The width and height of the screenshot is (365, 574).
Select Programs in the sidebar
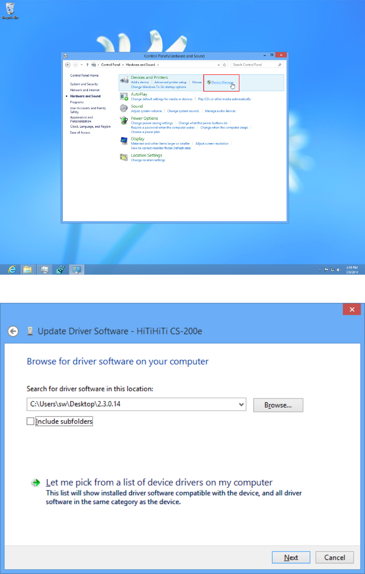(77, 102)
